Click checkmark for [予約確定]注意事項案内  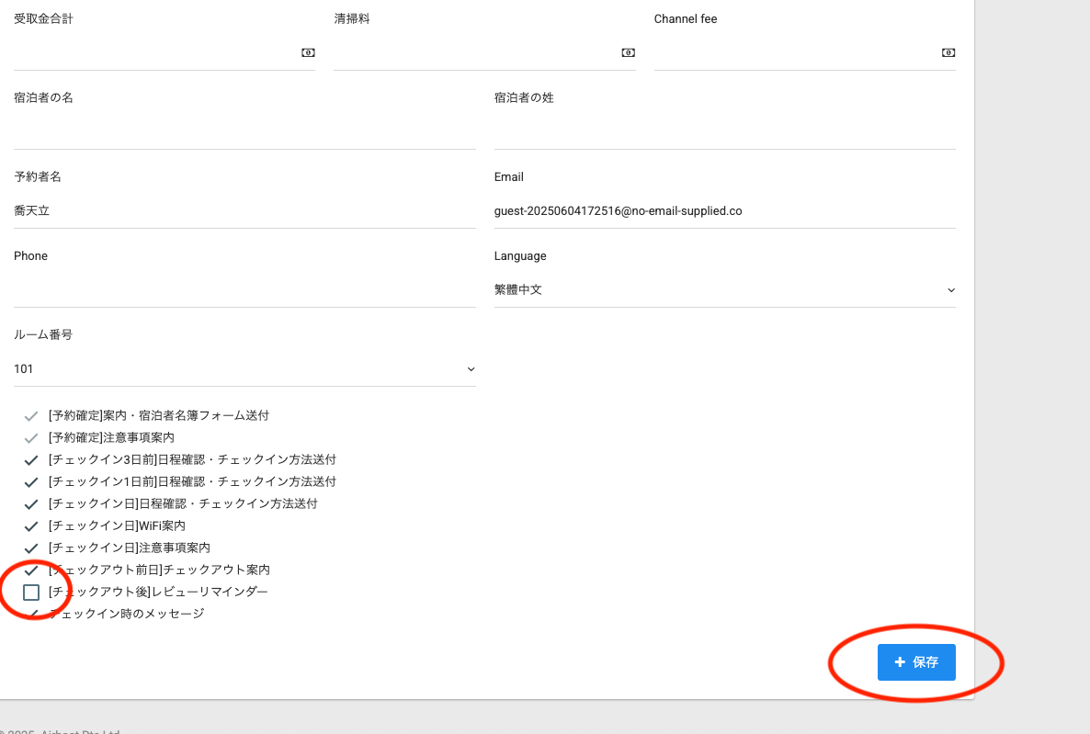coord(31,438)
